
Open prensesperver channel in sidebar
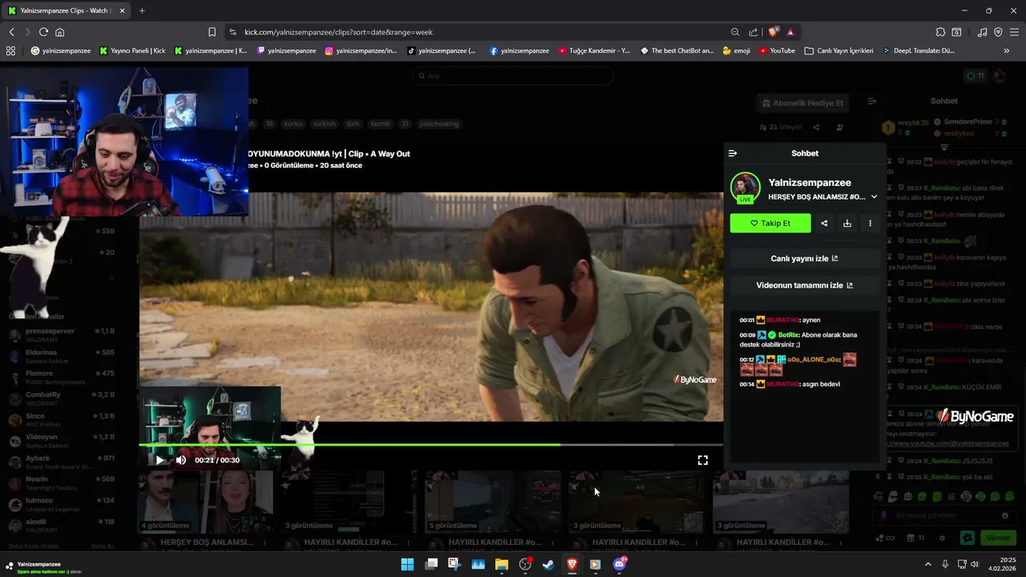tap(62, 334)
